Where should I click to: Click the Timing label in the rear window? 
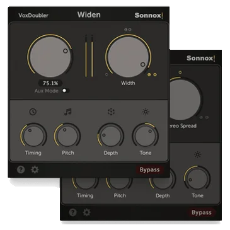coord(85,195)
